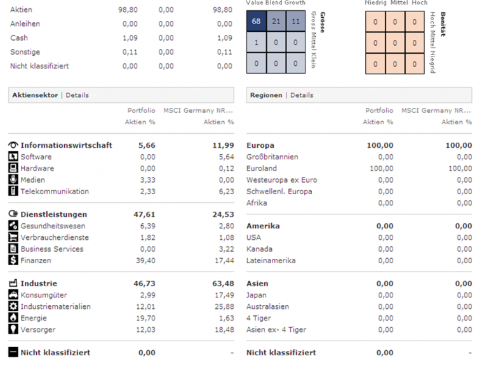Click the Nicht klassifiziert minus icon

coord(13,352)
